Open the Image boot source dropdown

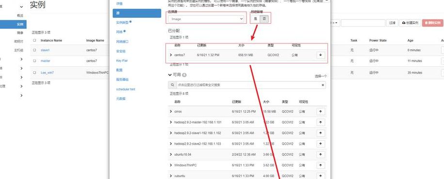coord(206,19)
